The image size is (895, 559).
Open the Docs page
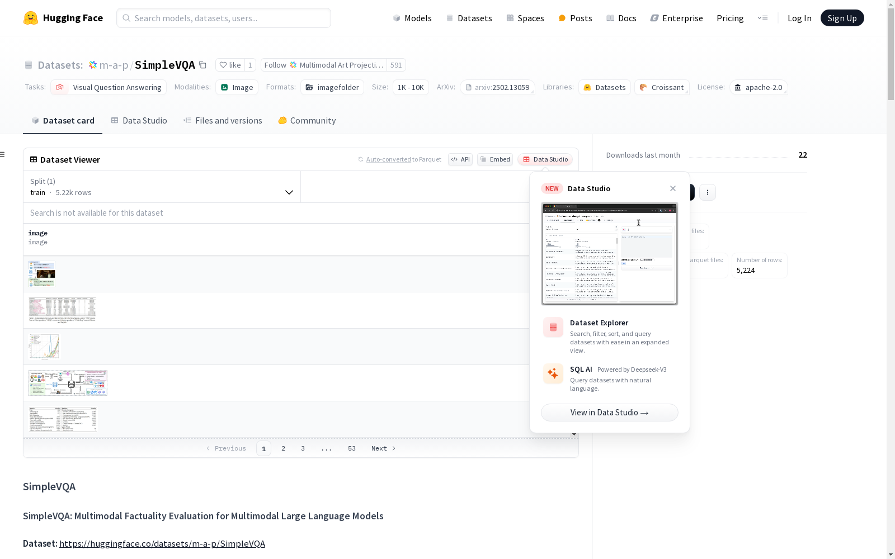coord(621,18)
